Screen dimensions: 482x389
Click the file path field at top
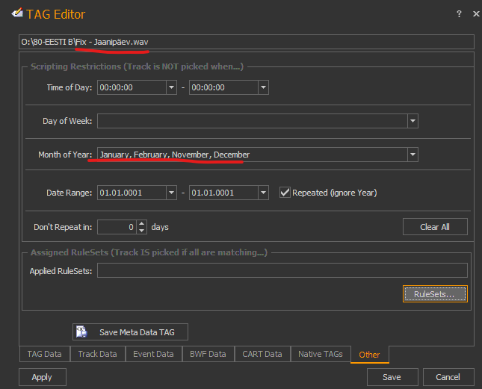click(x=247, y=42)
